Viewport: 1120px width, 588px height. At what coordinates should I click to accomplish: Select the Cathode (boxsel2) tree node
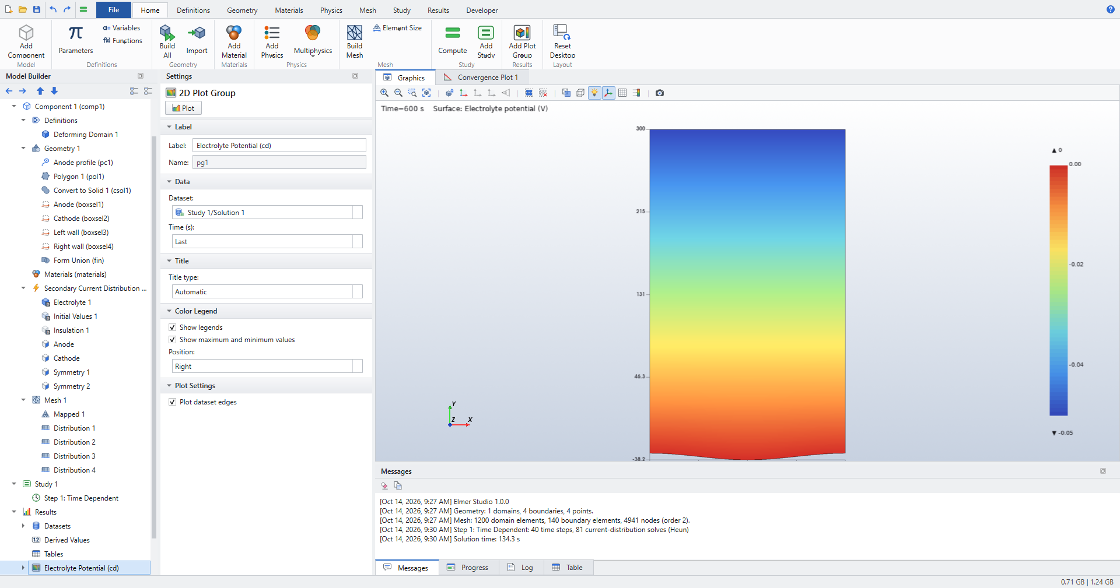(x=81, y=219)
